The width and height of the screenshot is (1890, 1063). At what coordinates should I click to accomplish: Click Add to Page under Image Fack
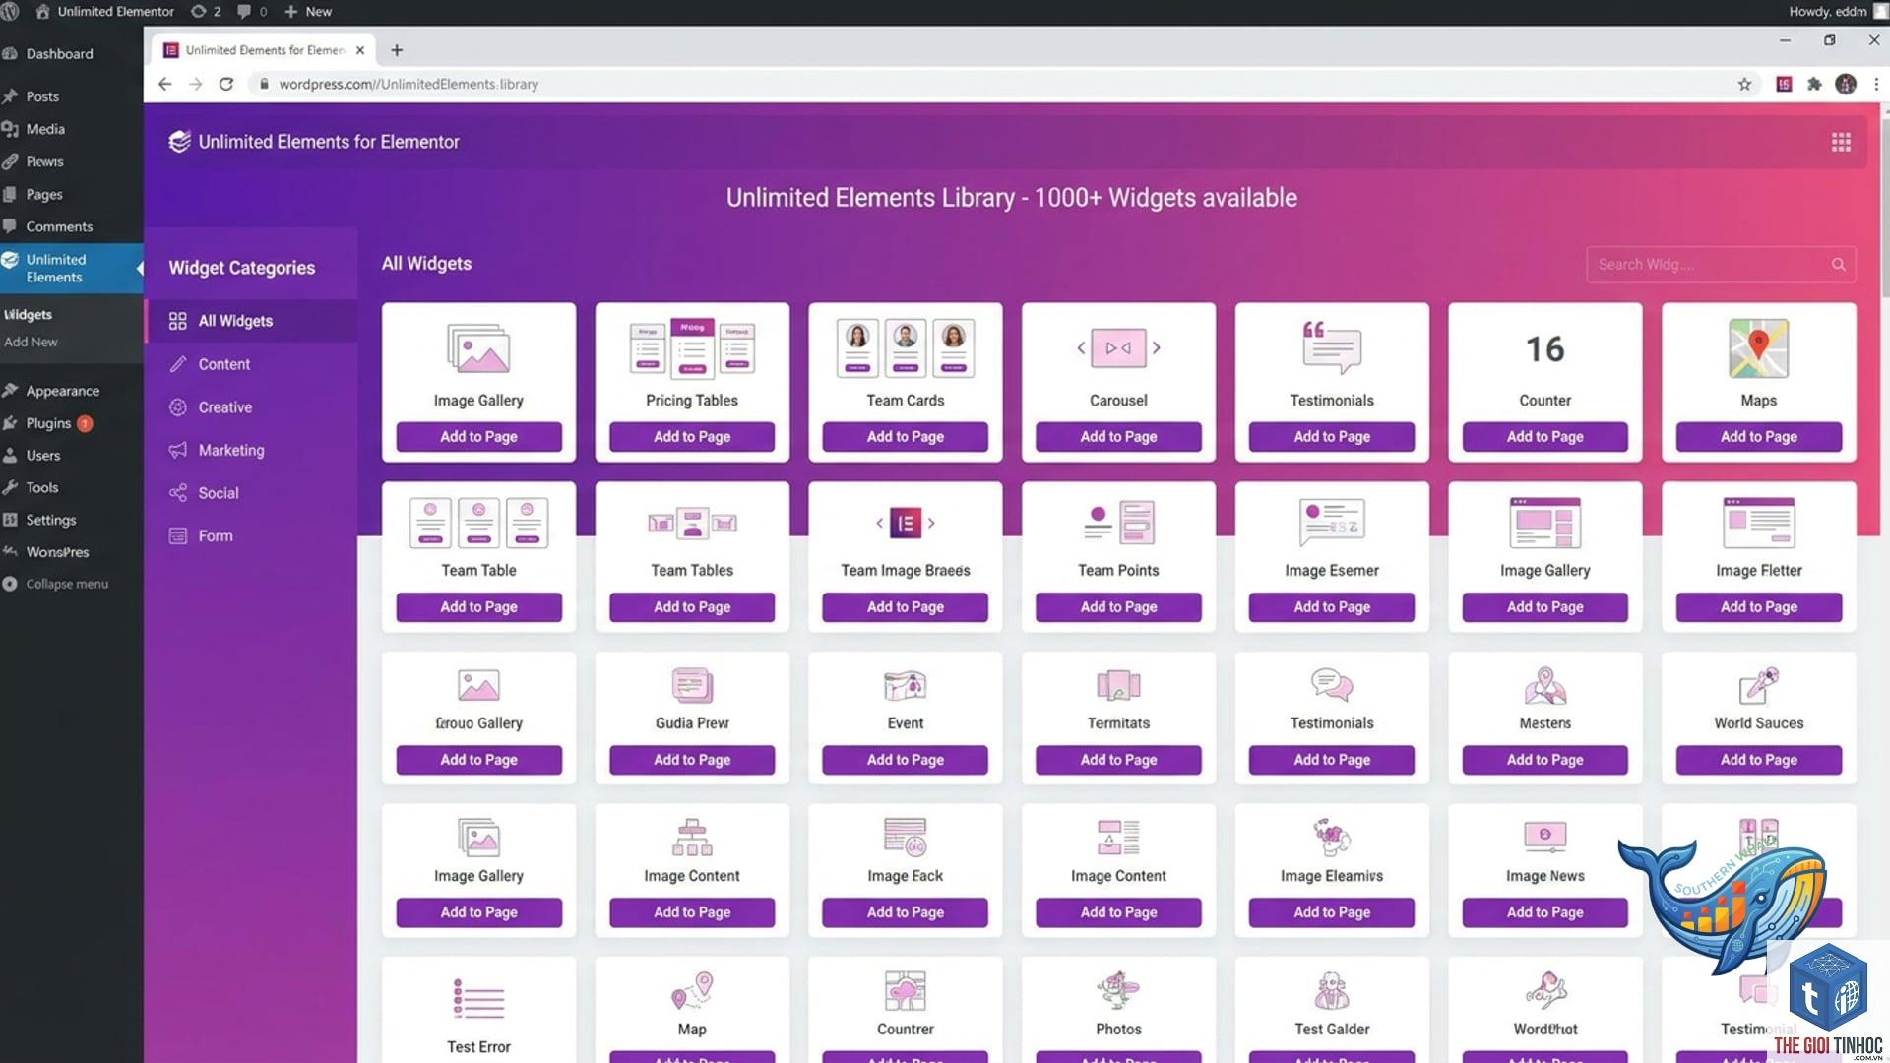pos(906,912)
